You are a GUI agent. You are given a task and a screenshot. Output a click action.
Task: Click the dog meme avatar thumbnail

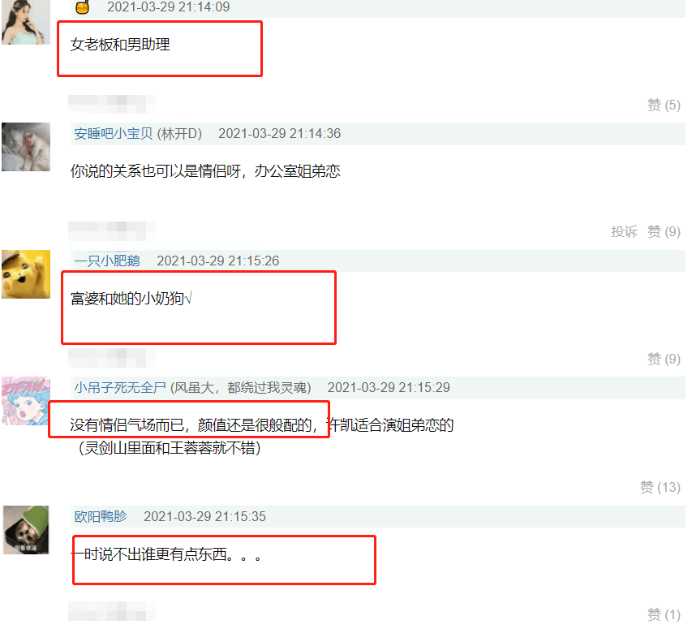click(x=26, y=530)
